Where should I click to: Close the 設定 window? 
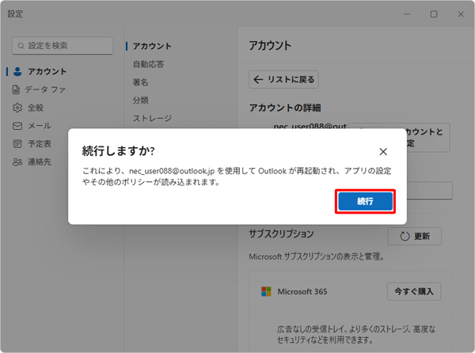[x=461, y=14]
